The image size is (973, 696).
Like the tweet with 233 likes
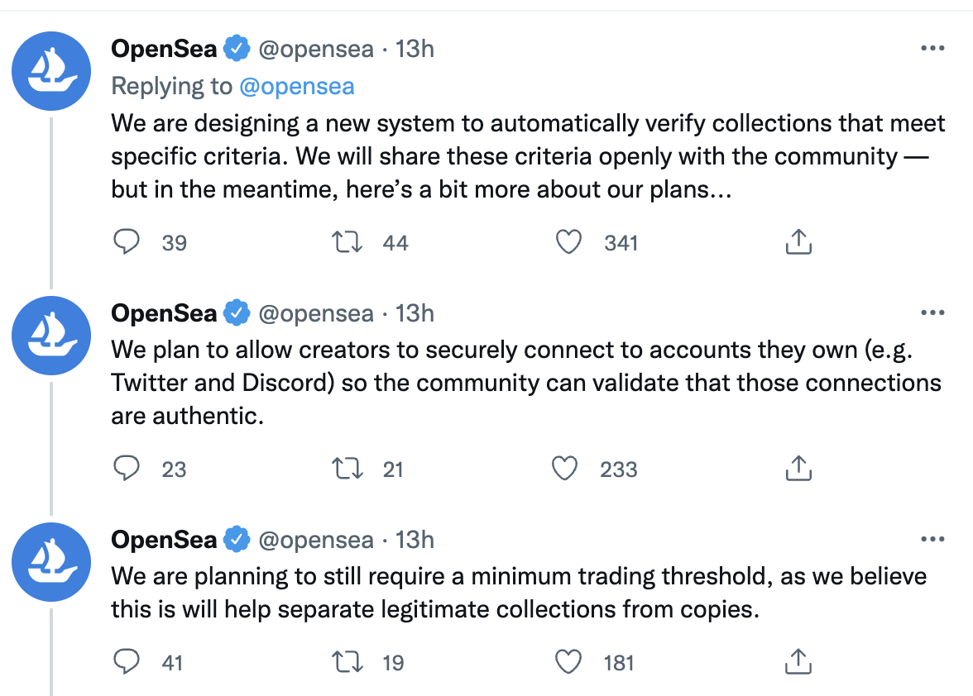coord(564,469)
